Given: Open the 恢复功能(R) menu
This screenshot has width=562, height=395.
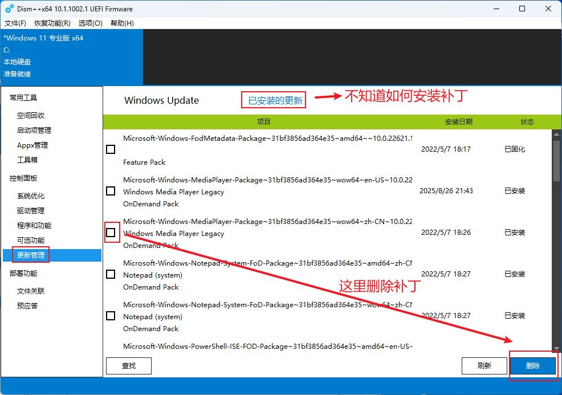Looking at the screenshot, I should 52,23.
